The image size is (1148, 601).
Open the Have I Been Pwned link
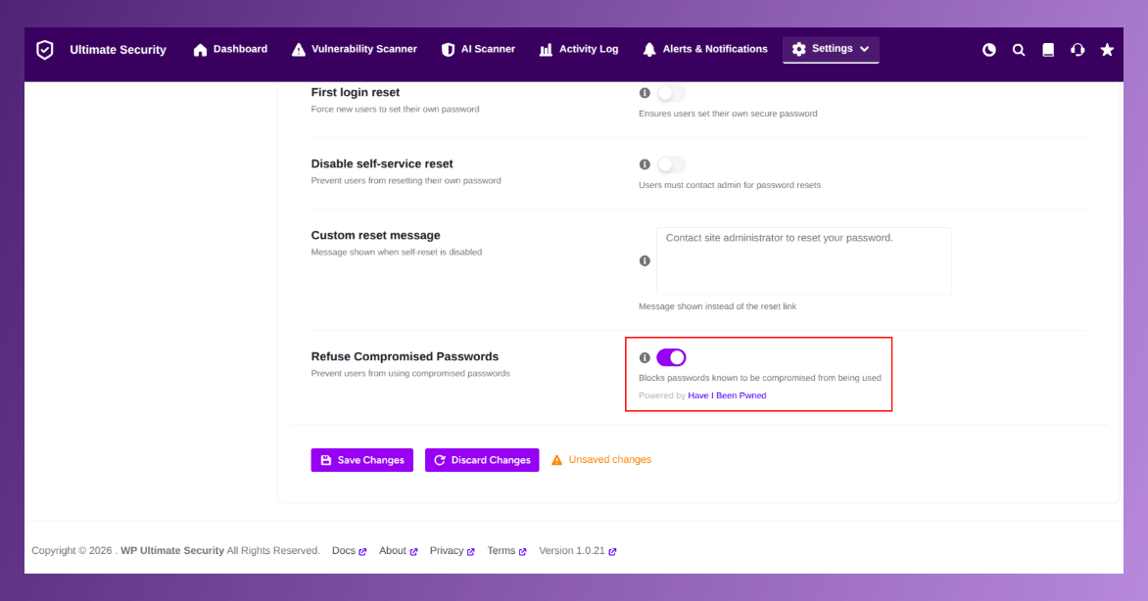pos(727,395)
